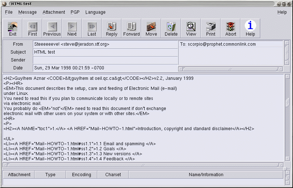Open the PGP menu
Viewport: 293px width, 188px height.
click(75, 12)
